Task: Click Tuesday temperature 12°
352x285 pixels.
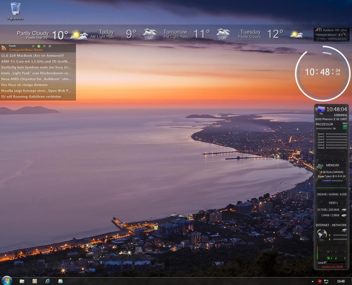Action: coord(275,34)
